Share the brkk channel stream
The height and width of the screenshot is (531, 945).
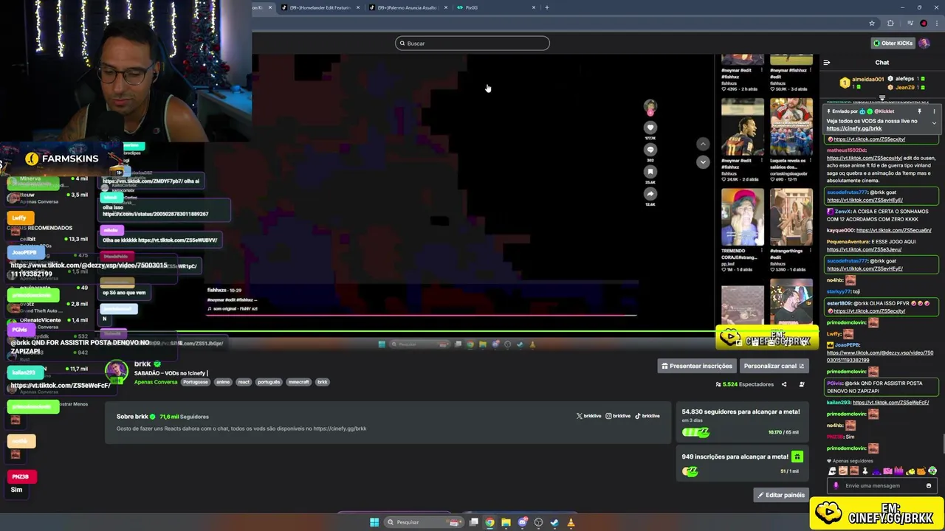pos(784,384)
